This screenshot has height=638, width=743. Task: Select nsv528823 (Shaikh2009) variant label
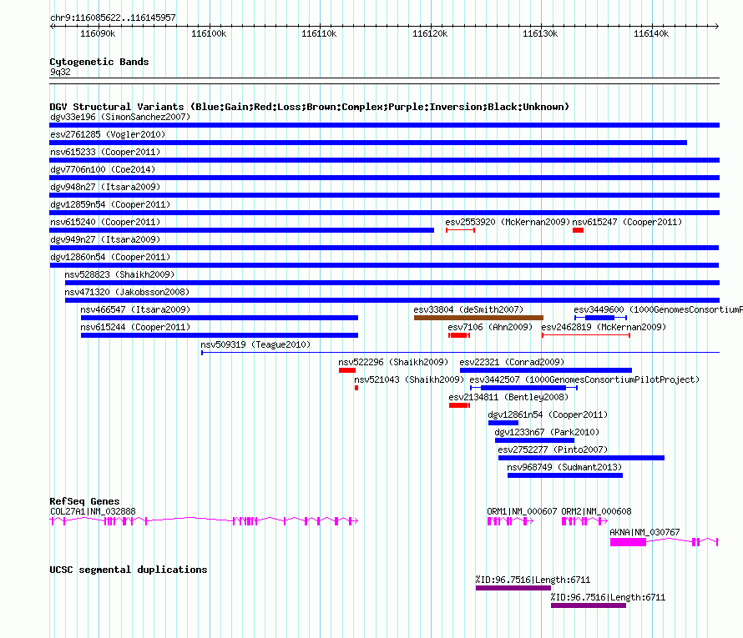point(119,274)
